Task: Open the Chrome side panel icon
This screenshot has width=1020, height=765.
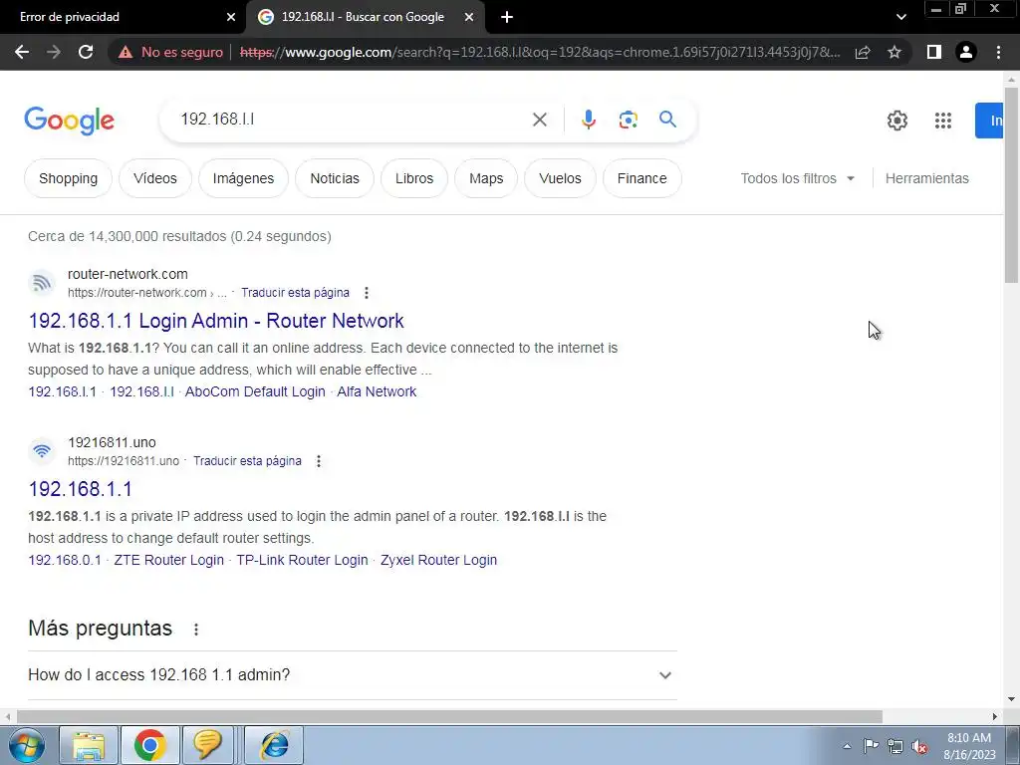Action: point(934,52)
